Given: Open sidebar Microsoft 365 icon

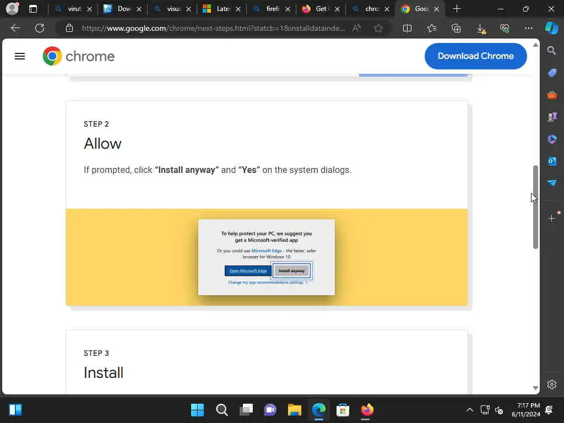Looking at the screenshot, I should [552, 139].
